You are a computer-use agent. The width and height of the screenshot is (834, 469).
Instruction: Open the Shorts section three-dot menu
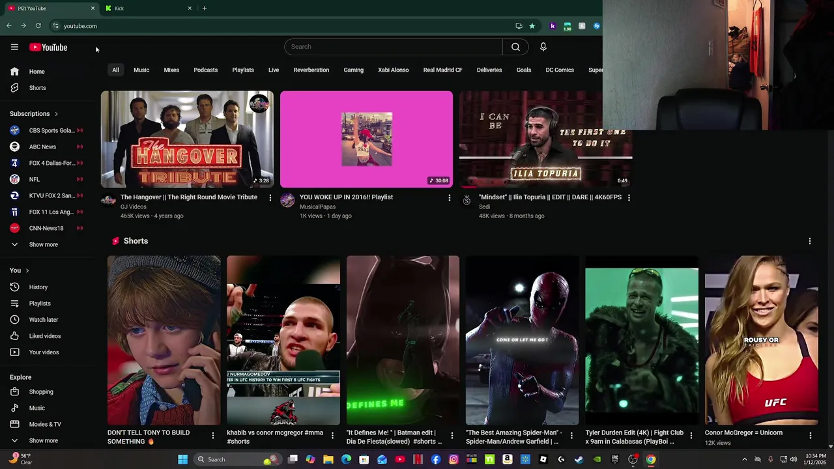coord(810,241)
